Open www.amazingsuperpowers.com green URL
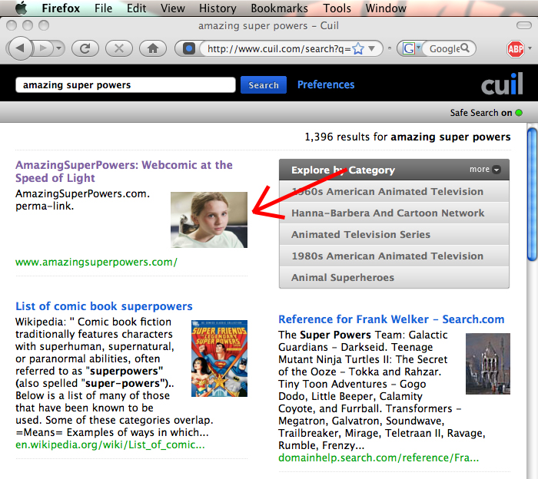The height and width of the screenshot is (479, 538). pyautogui.click(x=96, y=262)
